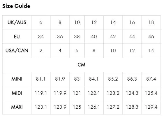Click the Size Guide heading

[x=16, y=6]
